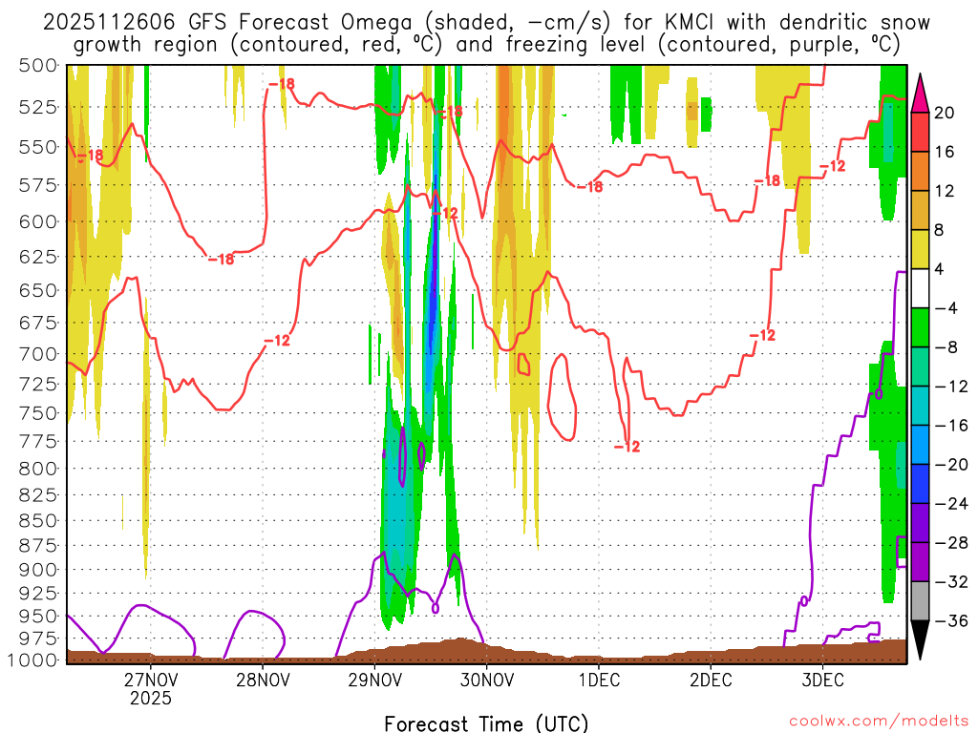Screen dimensions: 978x733
Task: Click the 850 pressure level label
Action: (x=38, y=520)
